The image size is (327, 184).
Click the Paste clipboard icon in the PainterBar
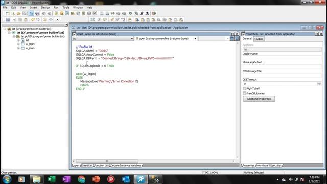coord(26,20)
